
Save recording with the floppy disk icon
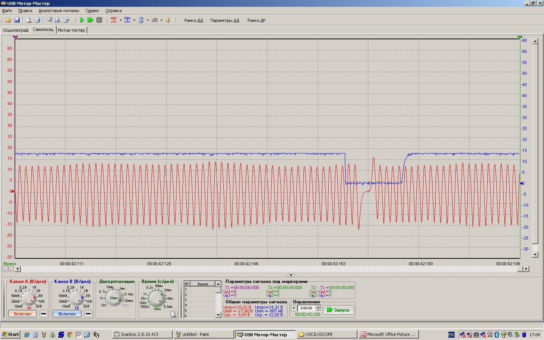[x=17, y=20]
